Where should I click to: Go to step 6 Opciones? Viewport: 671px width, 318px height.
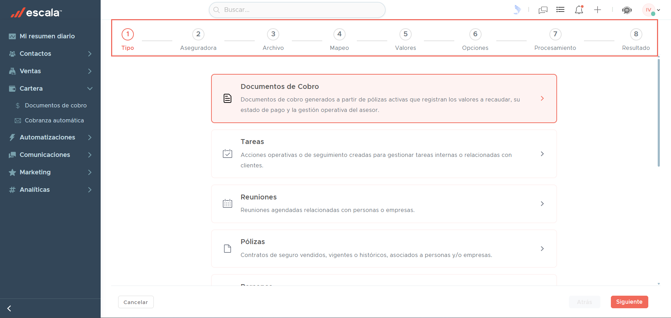pyautogui.click(x=475, y=39)
